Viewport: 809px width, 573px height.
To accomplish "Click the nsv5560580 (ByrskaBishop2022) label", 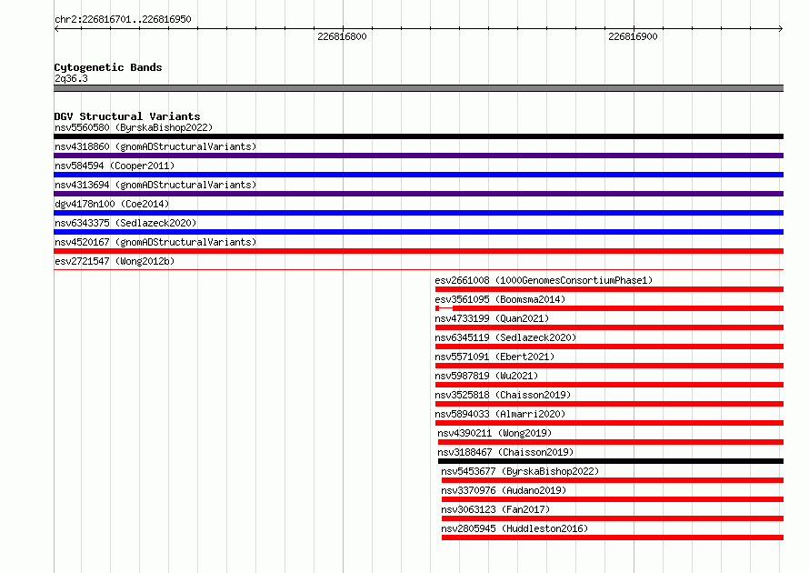I will [134, 127].
